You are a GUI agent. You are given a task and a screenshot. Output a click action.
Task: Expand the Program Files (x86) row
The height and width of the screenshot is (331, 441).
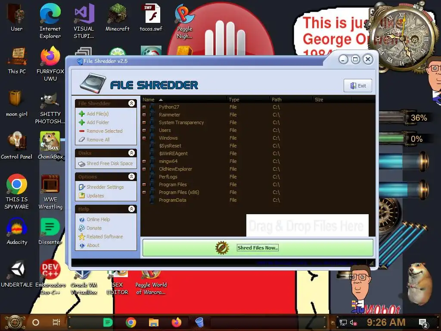point(144,192)
